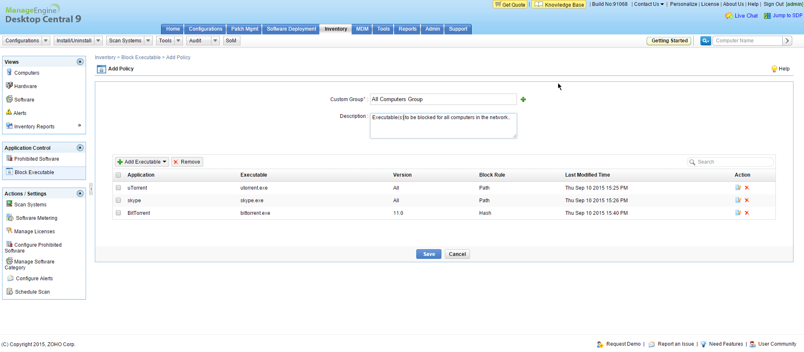Image resolution: width=804 pixels, height=352 pixels.
Task: Click the Block Executable breadcrumb link
Action: coord(141,57)
